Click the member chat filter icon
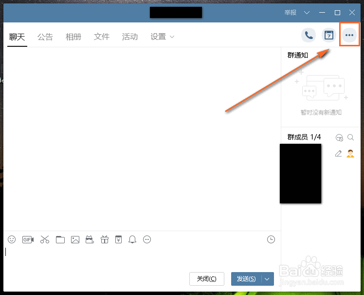The image size is (364, 295). 339,138
